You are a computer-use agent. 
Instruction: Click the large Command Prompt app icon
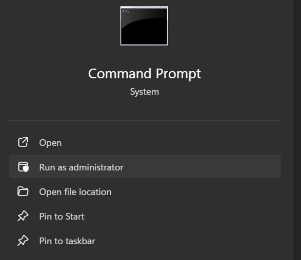click(144, 26)
